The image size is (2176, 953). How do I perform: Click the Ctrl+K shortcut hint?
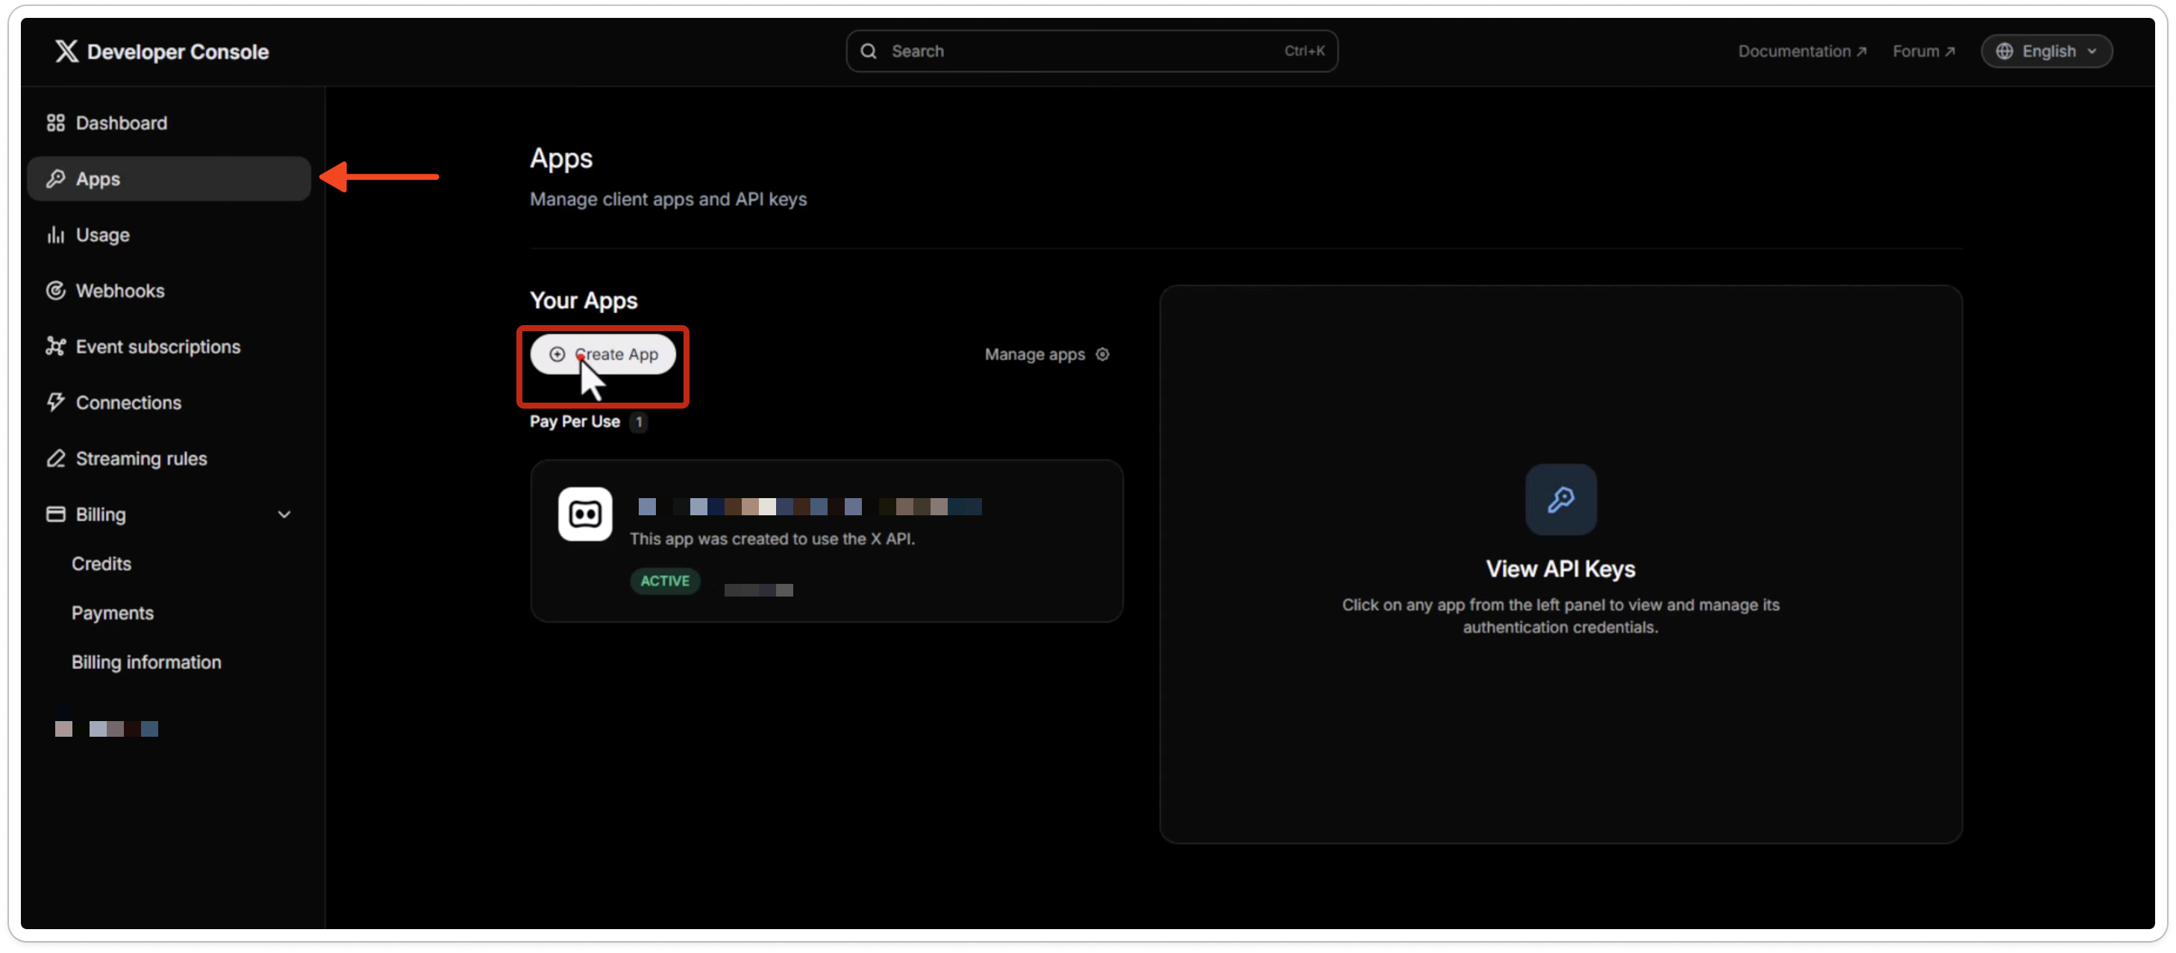tap(1304, 51)
